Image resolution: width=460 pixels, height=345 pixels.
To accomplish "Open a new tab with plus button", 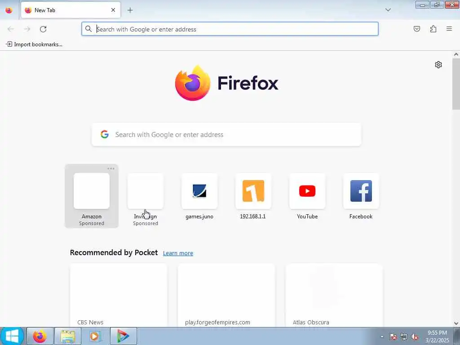I will coord(130,10).
